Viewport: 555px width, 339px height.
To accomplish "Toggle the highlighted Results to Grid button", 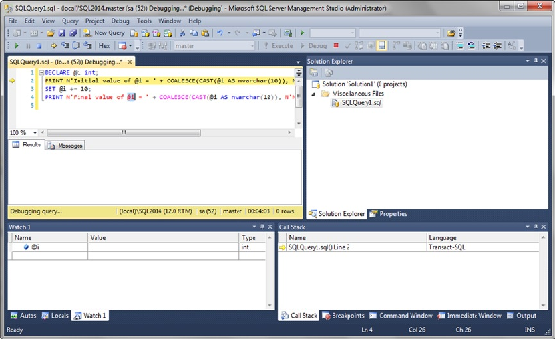I will pos(381,46).
